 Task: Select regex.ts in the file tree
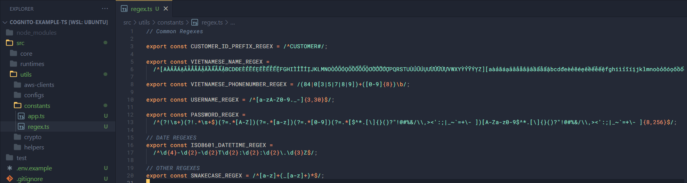(x=38, y=127)
